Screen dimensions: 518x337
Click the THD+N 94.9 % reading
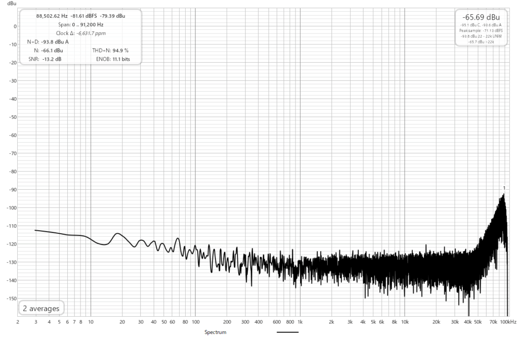[x=111, y=51]
